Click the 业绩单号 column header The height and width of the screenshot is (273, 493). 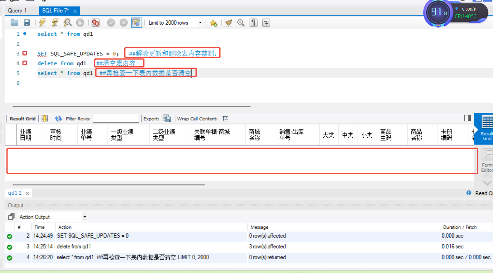92,135
